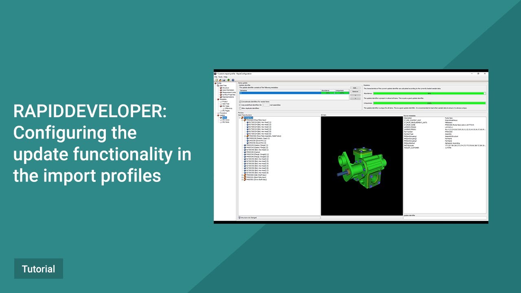Expand Face Plate Assembly, Relief Valve node
Image resolution: width=521 pixels, height=293 pixels.
[x=245, y=136]
